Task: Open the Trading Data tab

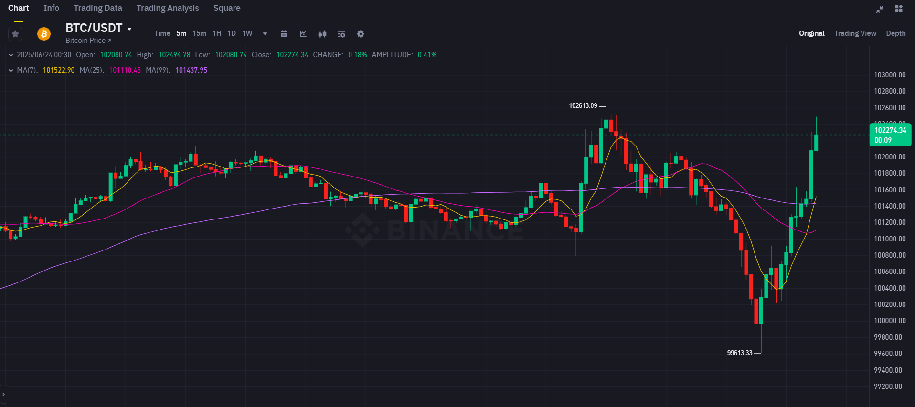Action: click(x=98, y=8)
